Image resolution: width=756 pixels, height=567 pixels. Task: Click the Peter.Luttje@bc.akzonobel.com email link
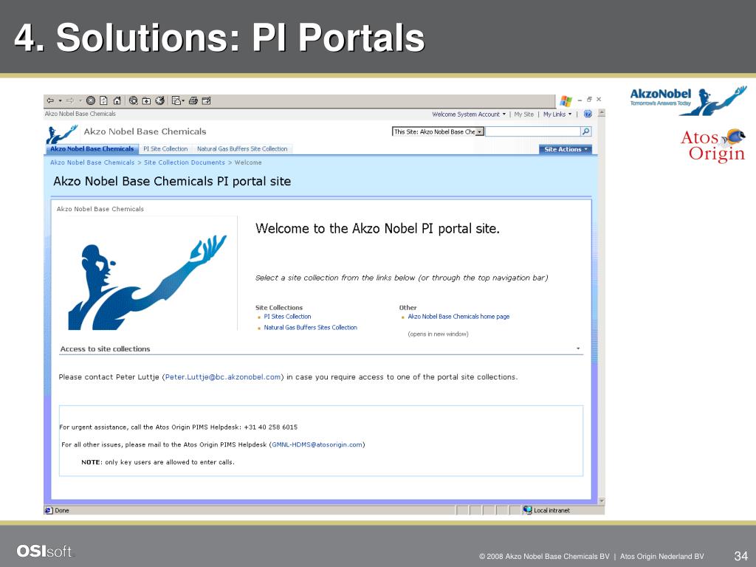[x=223, y=377]
